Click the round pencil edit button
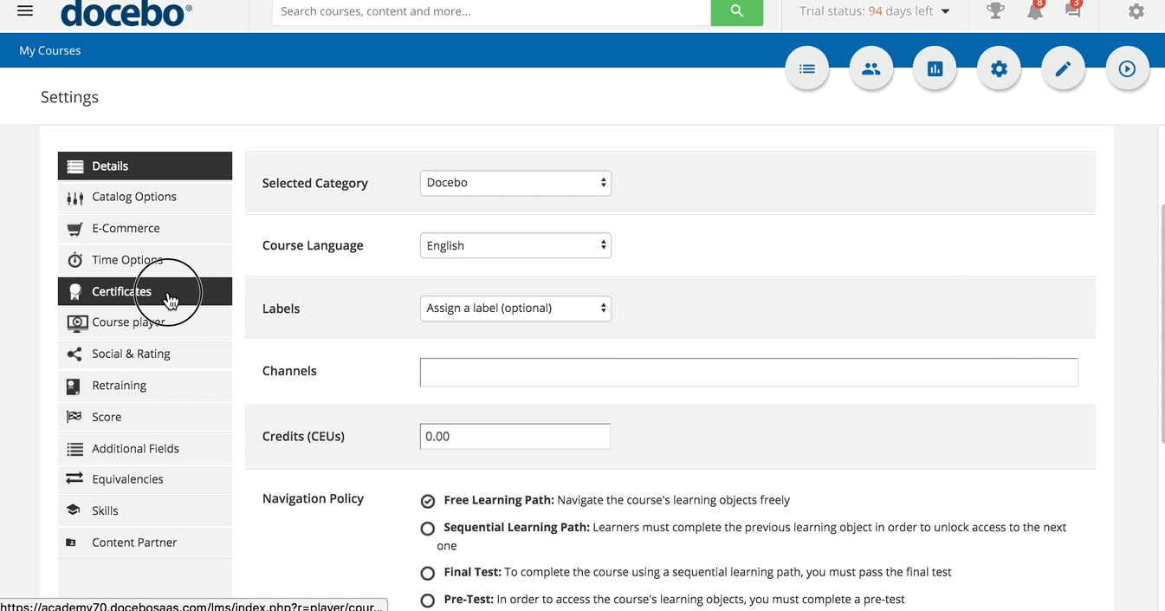Viewport: 1165px width, 611px height. pyautogui.click(x=1063, y=69)
